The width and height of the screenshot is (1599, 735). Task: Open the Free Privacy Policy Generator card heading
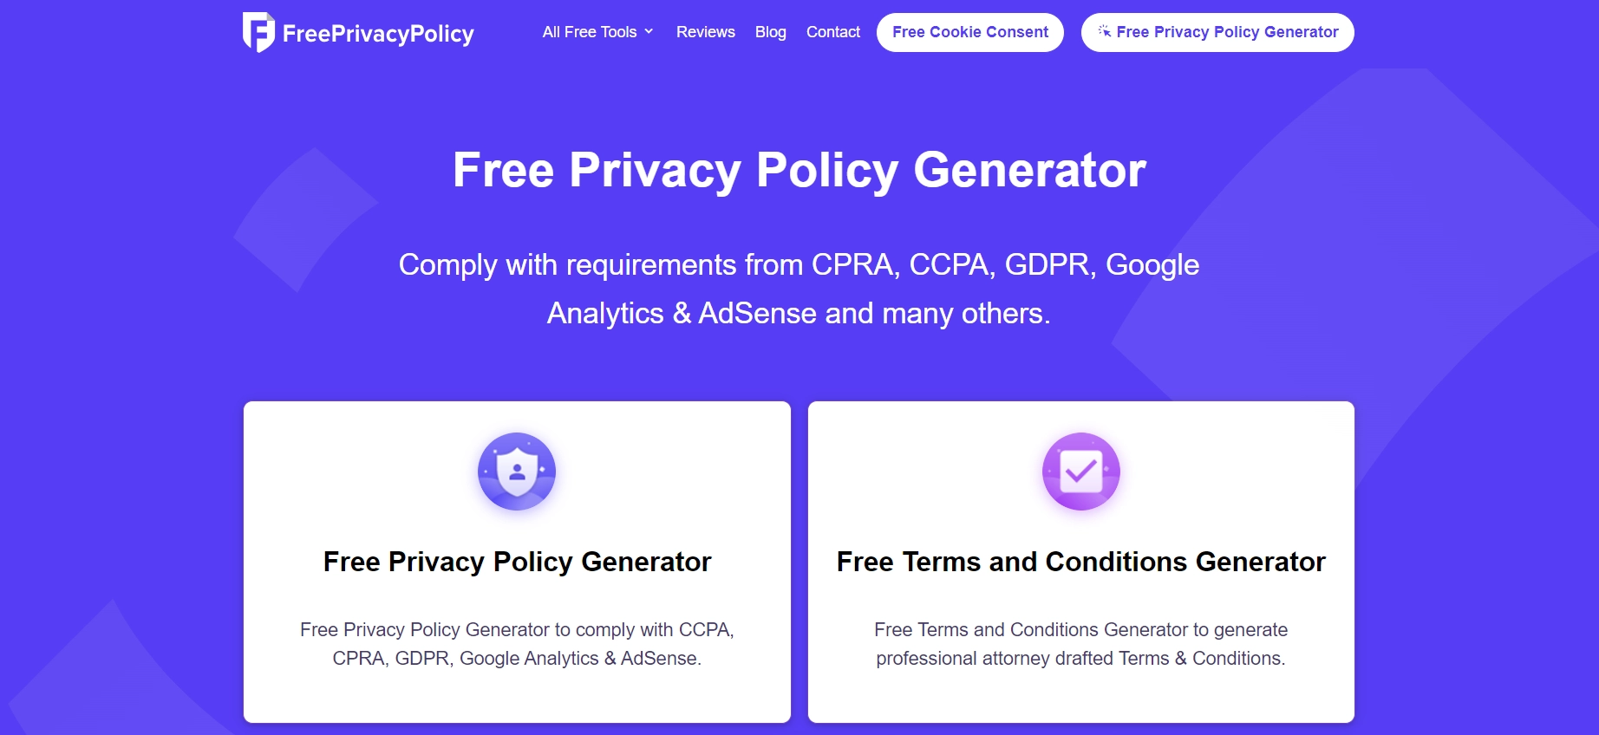coord(516,562)
